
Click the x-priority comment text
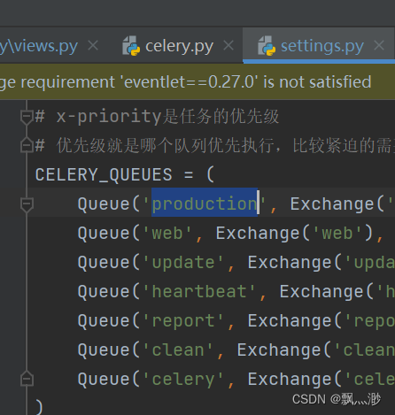(x=157, y=116)
